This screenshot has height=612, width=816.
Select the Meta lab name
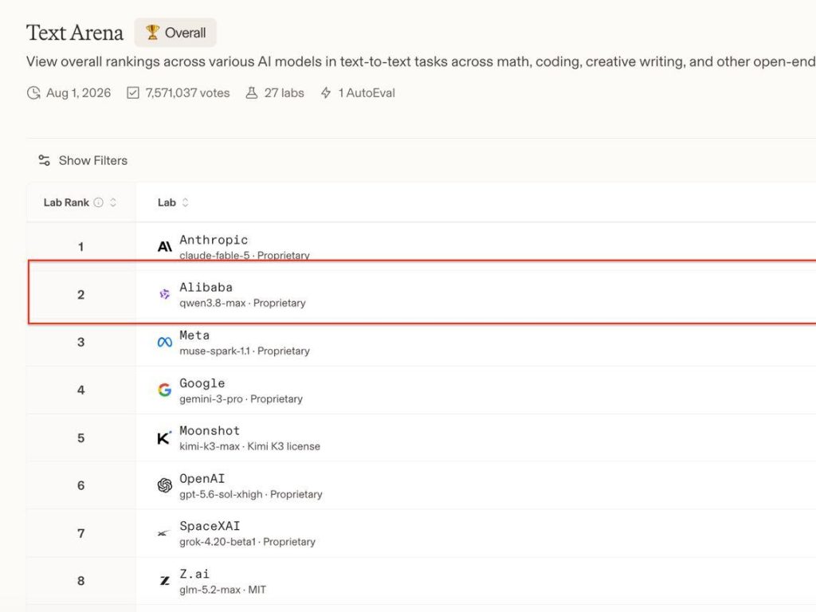coord(194,335)
